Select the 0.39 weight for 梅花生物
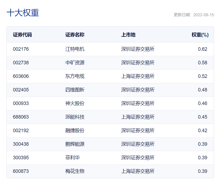 coord(203,171)
